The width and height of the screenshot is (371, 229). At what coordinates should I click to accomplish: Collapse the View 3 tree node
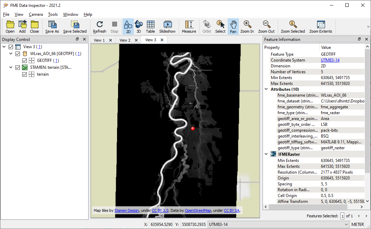coord(4,47)
